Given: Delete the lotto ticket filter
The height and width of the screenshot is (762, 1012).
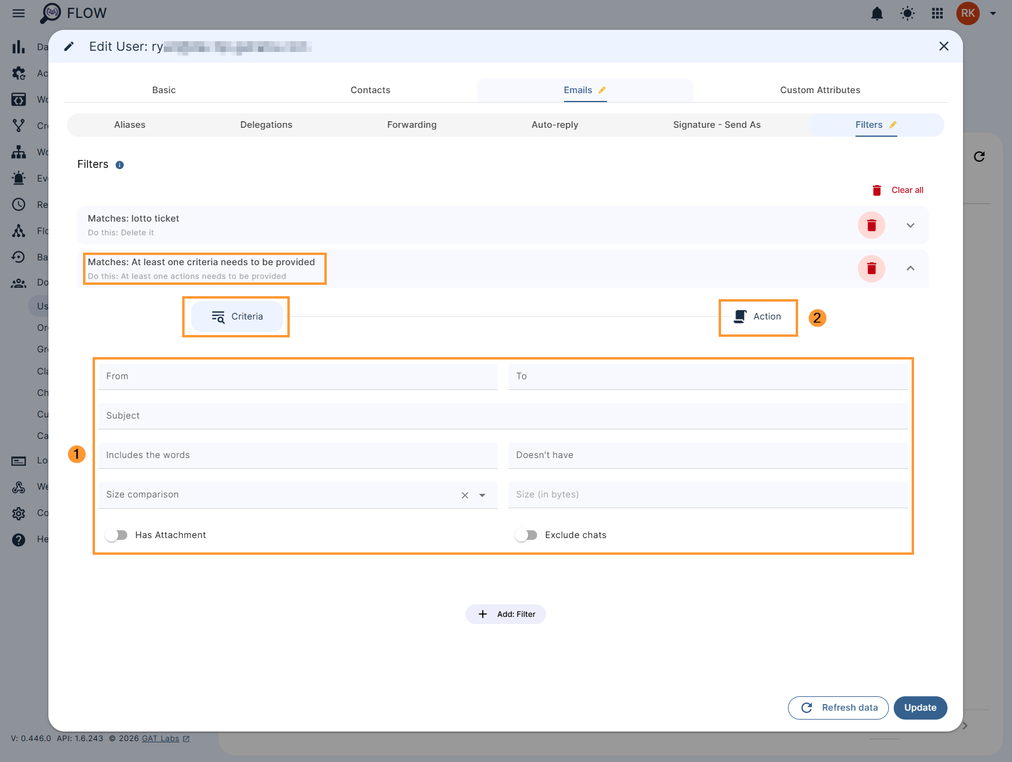Looking at the screenshot, I should click(872, 225).
